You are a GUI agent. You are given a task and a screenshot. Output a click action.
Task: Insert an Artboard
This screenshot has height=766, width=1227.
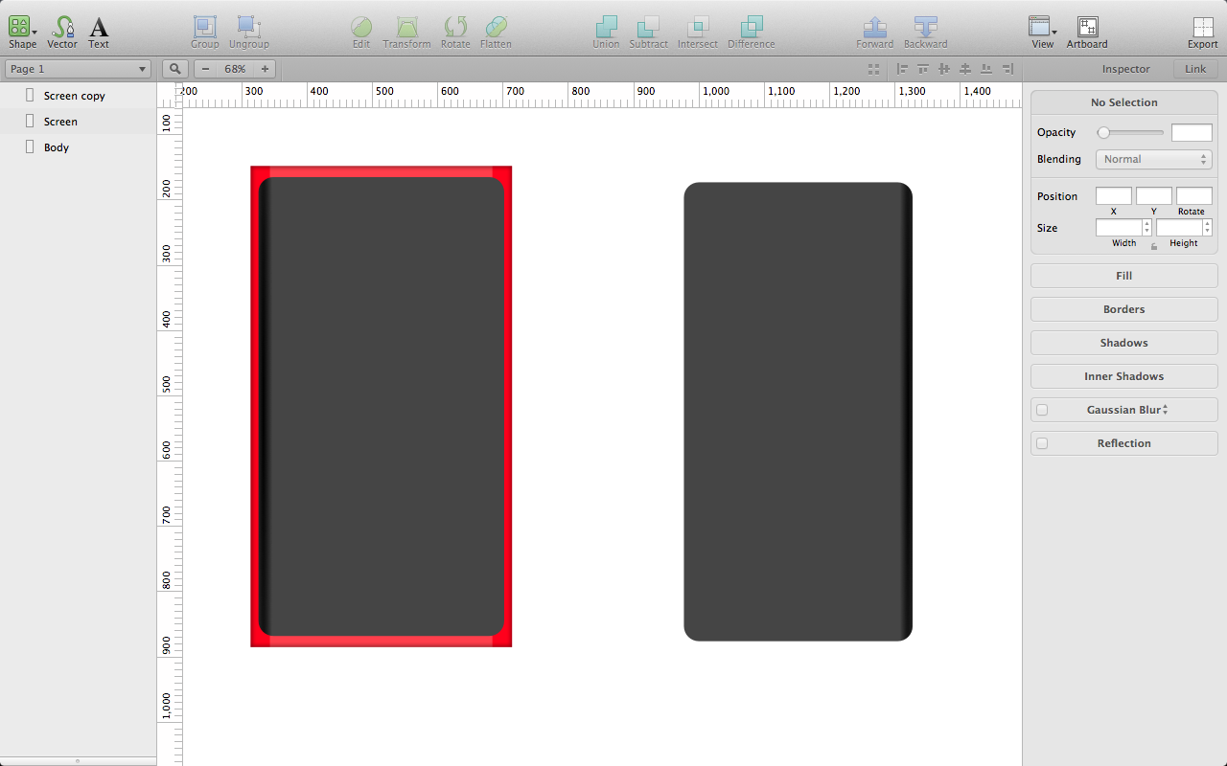(x=1087, y=29)
